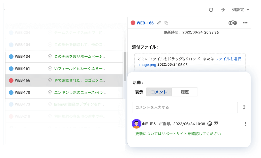The image size is (261, 158).
Task: Click the コメントを入力する input field
Action: pos(185,107)
